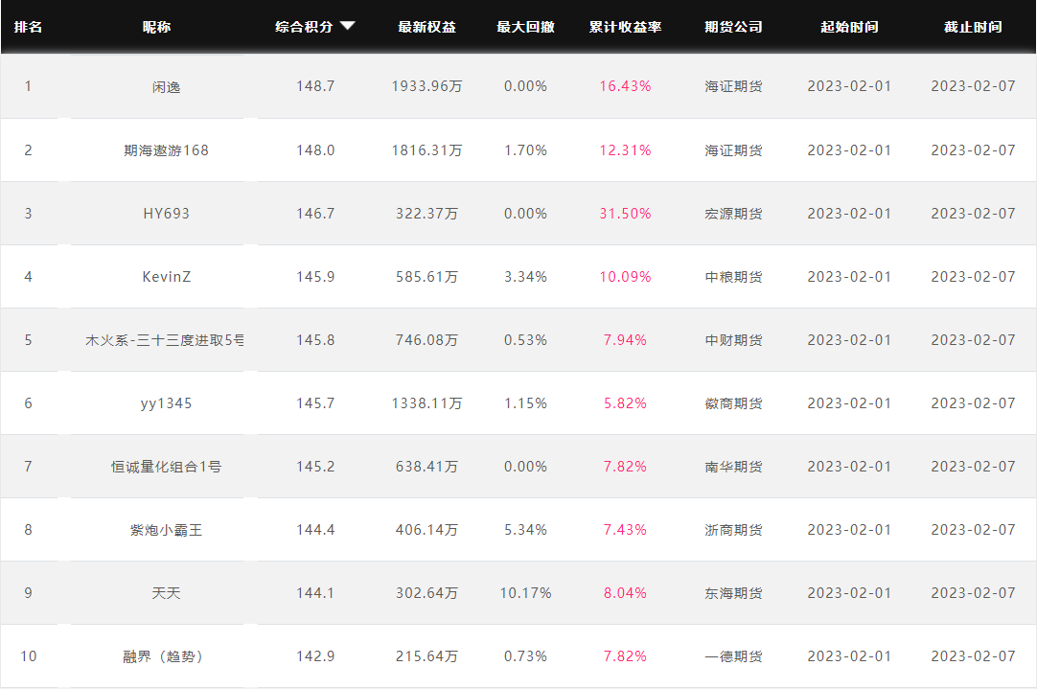Click the score value 145.9
This screenshot has width=1037, height=689.
click(x=315, y=277)
